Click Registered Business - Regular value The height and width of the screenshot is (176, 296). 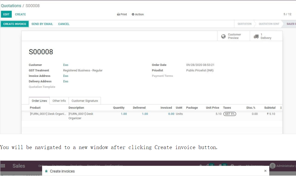[x=83, y=70]
